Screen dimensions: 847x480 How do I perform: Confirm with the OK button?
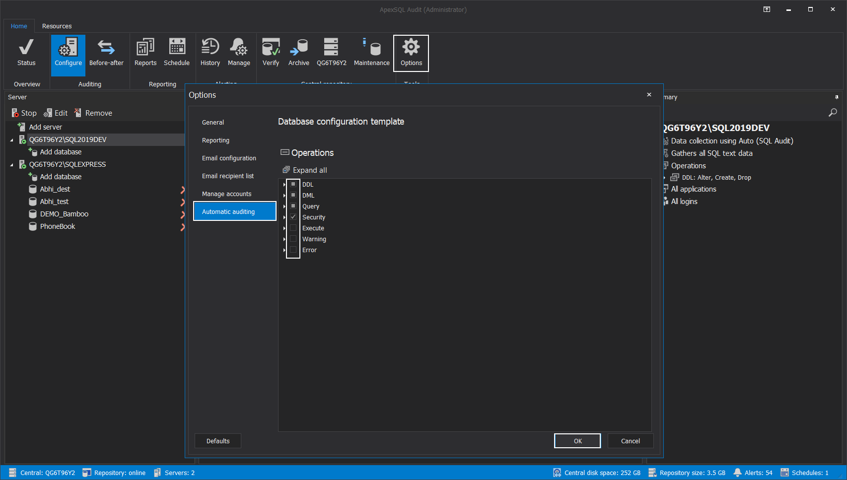(x=577, y=441)
